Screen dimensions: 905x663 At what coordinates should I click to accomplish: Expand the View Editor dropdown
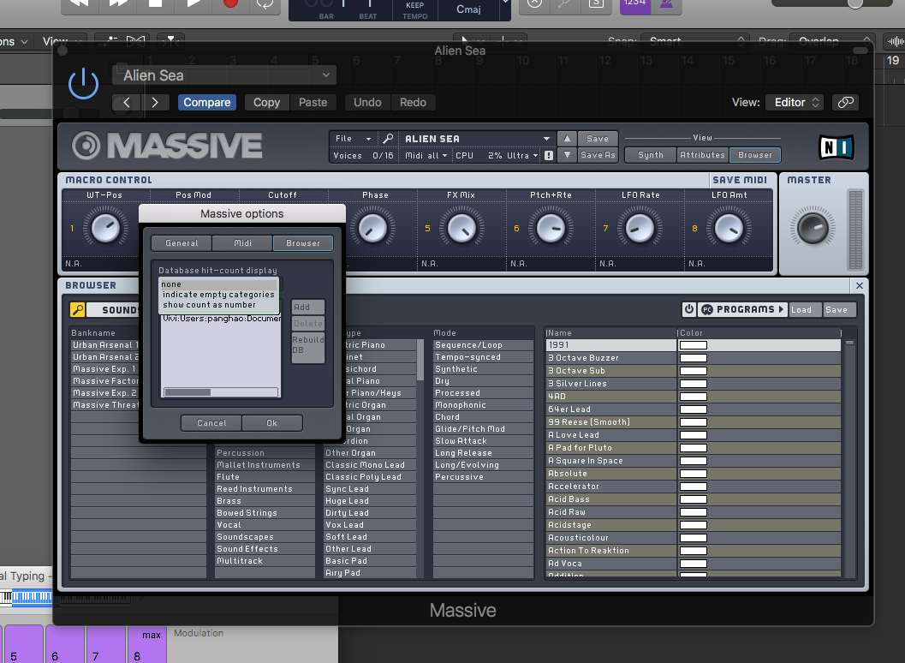click(x=795, y=102)
